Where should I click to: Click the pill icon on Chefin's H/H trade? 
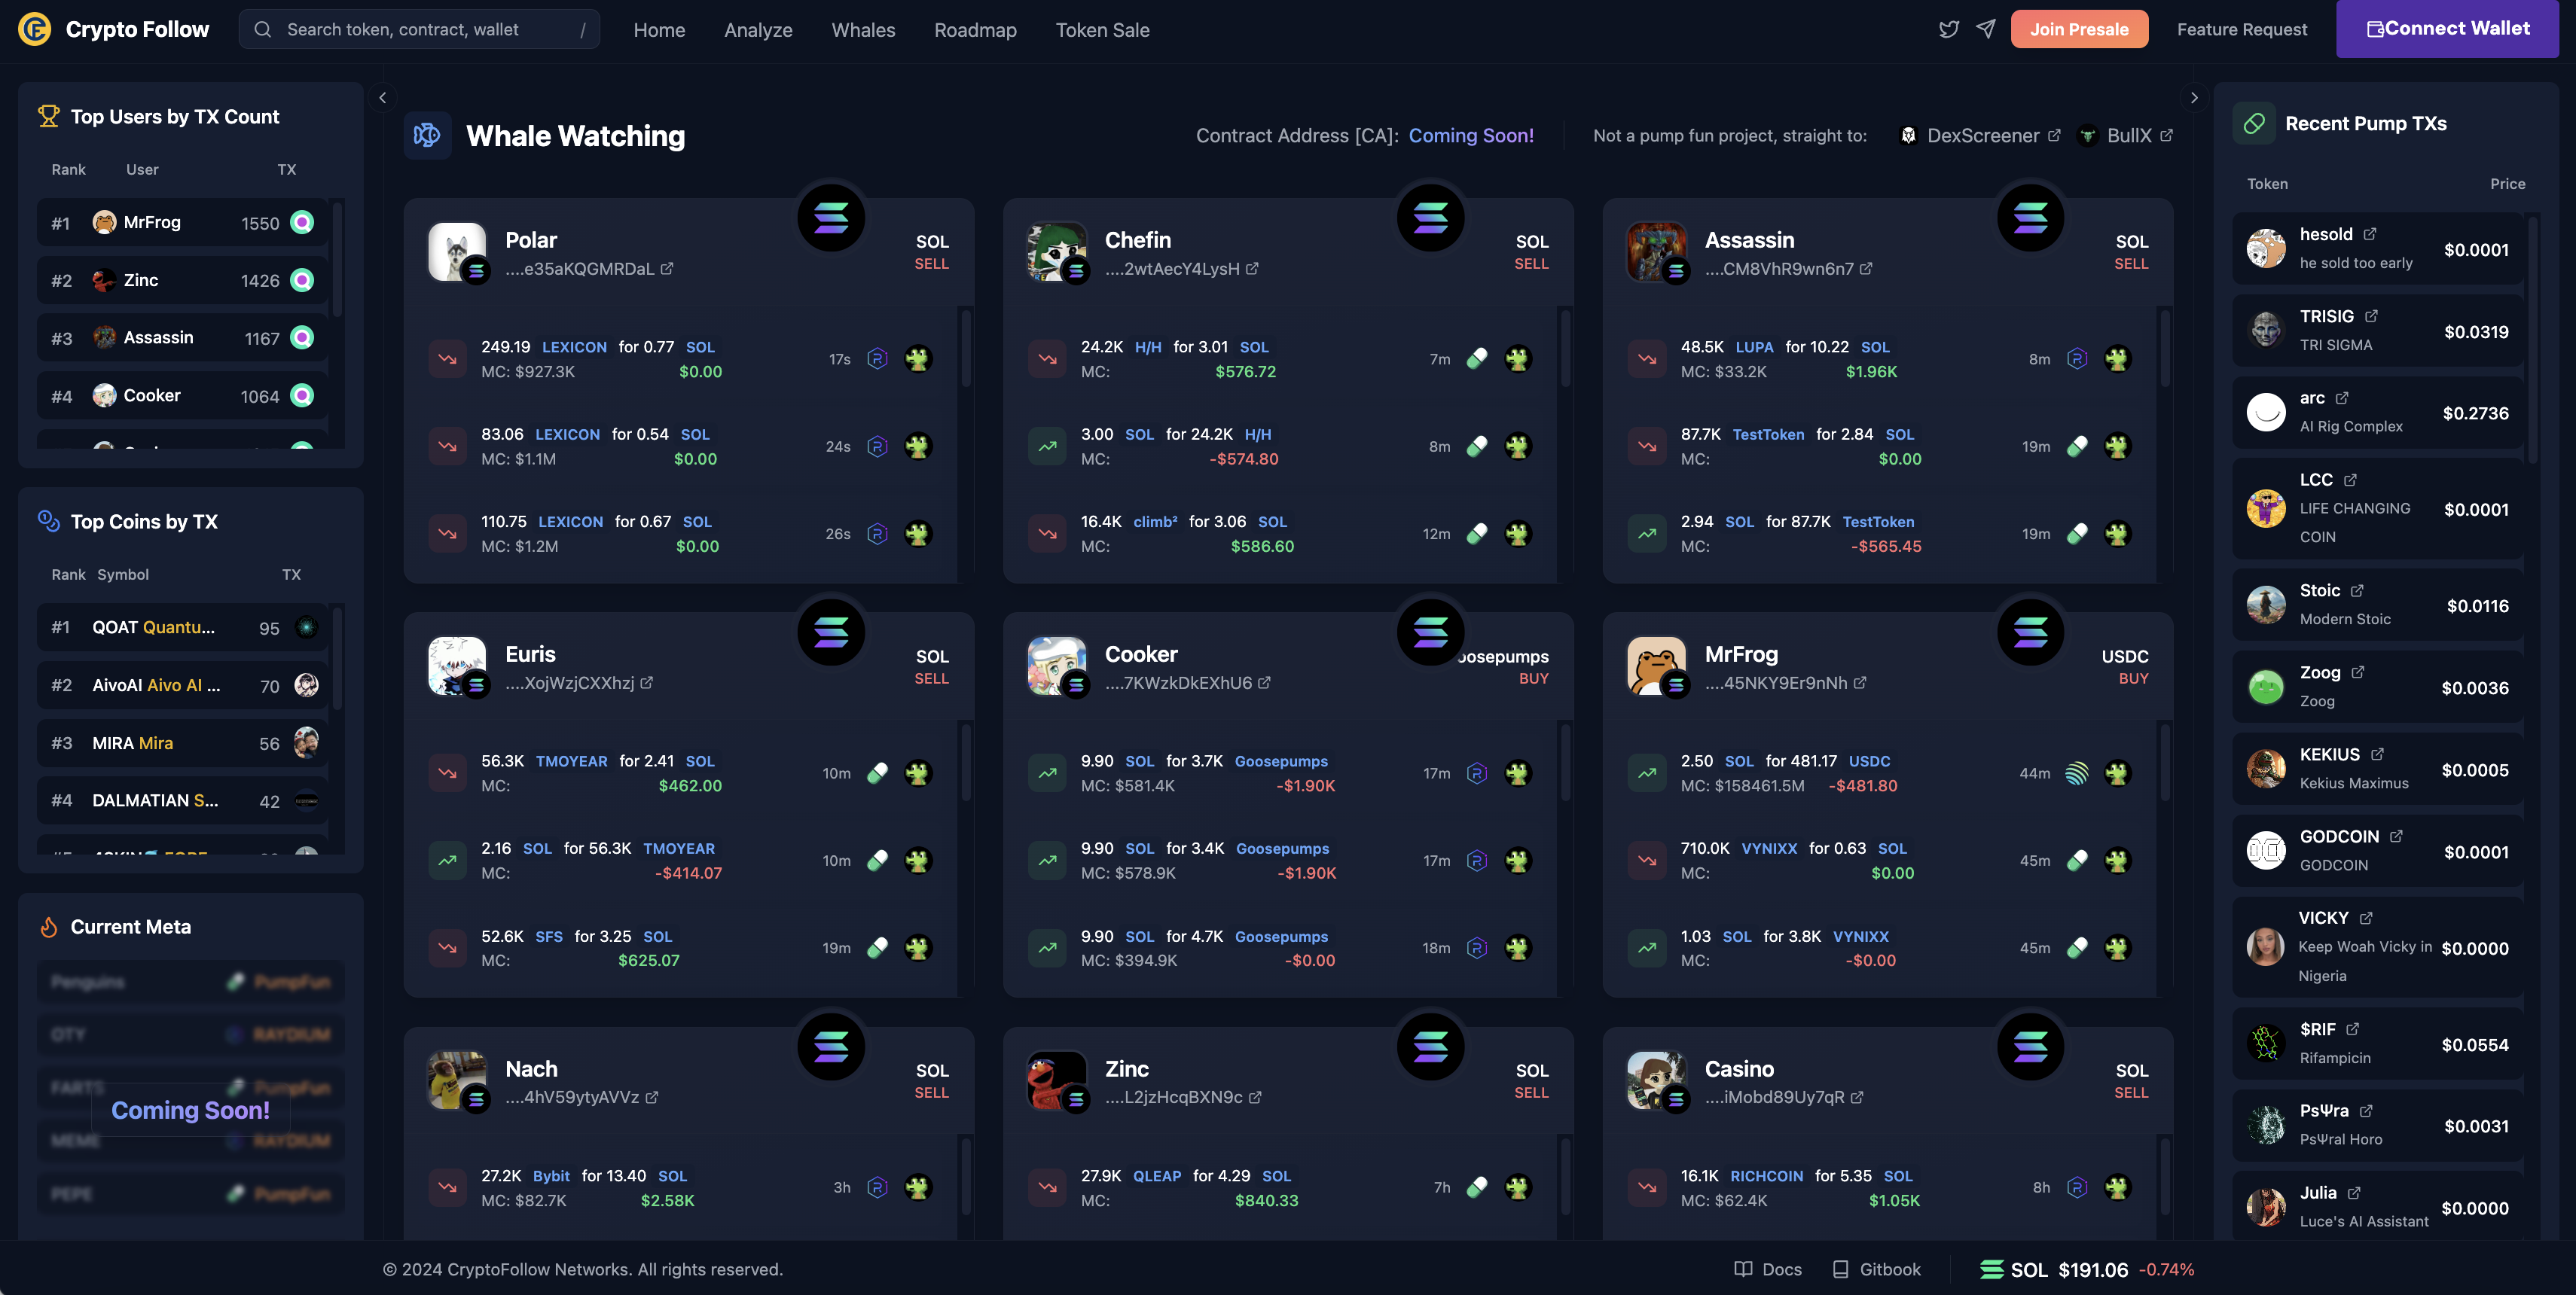tap(1476, 358)
